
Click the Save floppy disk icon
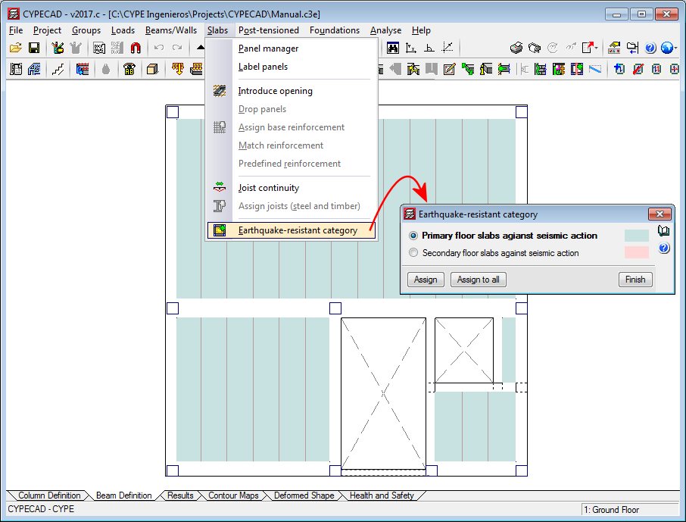tap(34, 48)
